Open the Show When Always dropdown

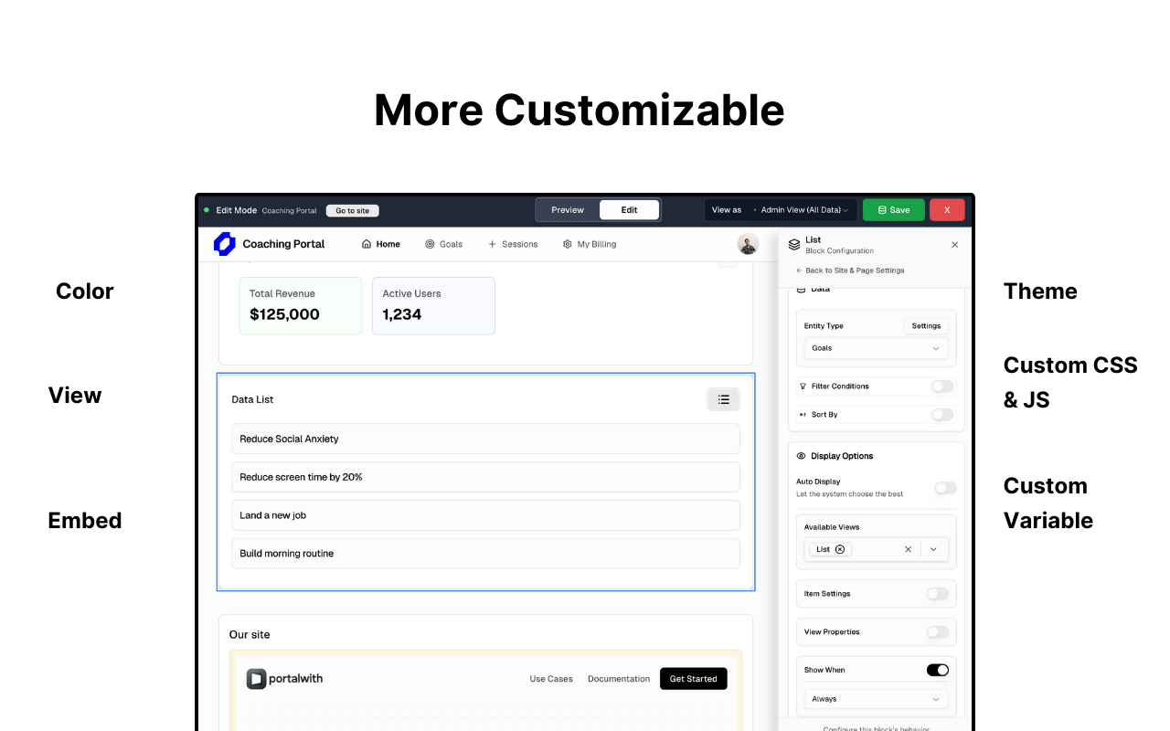point(876,699)
